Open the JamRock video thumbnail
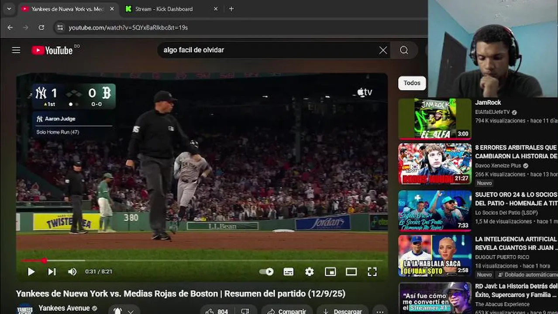This screenshot has height=314, width=558. coord(435,119)
